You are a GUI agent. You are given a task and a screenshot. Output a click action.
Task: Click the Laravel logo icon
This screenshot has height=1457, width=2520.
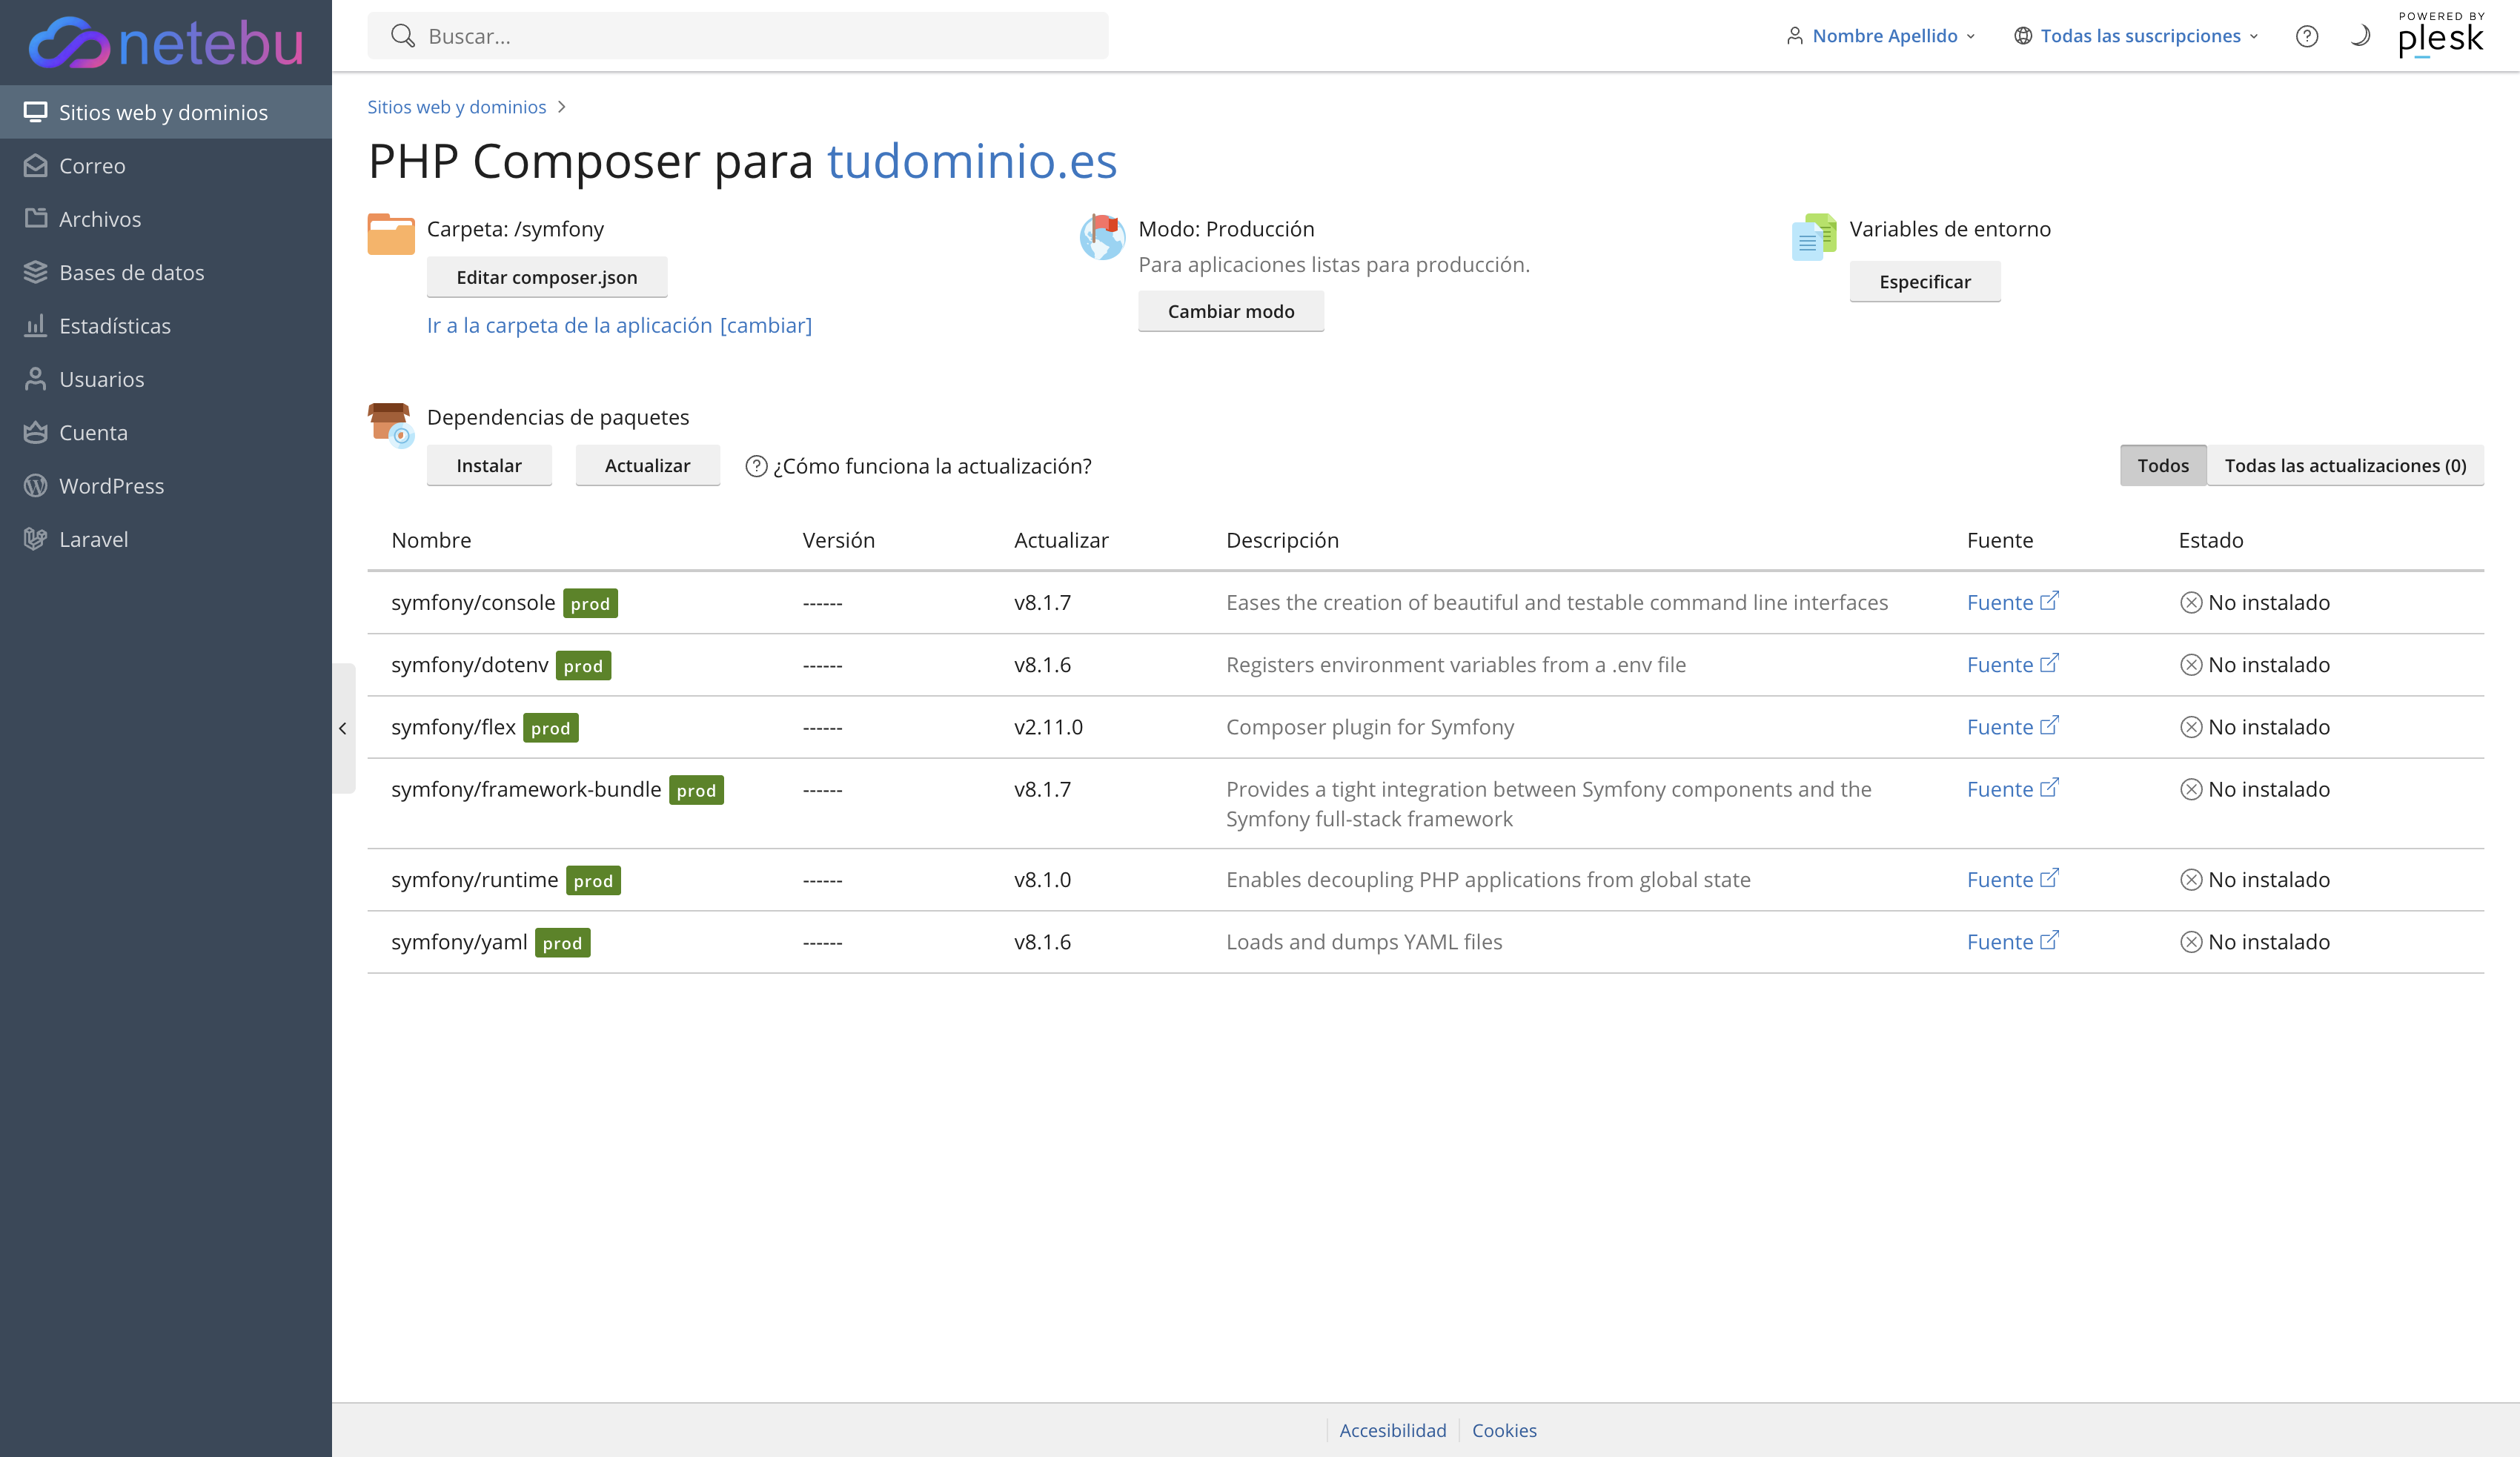click(36, 539)
